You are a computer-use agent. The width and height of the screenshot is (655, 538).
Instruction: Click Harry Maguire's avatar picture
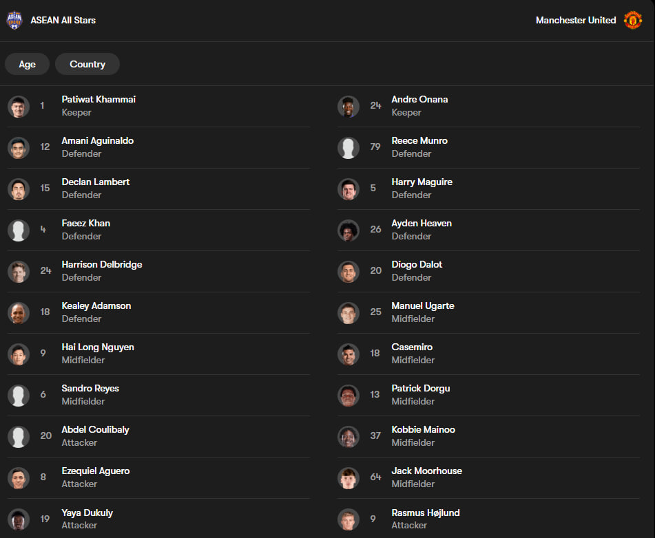click(349, 189)
